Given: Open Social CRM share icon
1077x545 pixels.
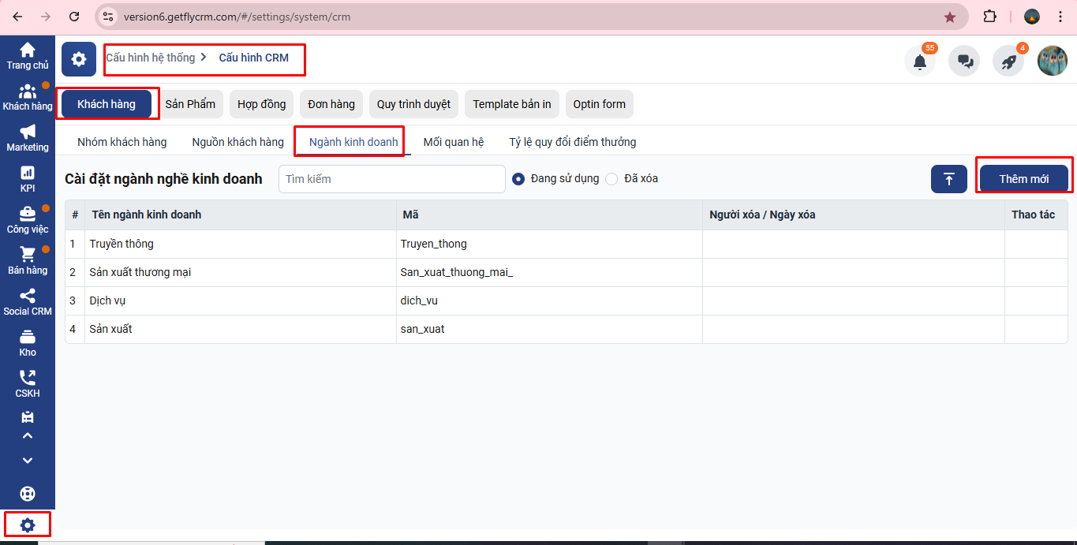Looking at the screenshot, I should [x=28, y=301].
